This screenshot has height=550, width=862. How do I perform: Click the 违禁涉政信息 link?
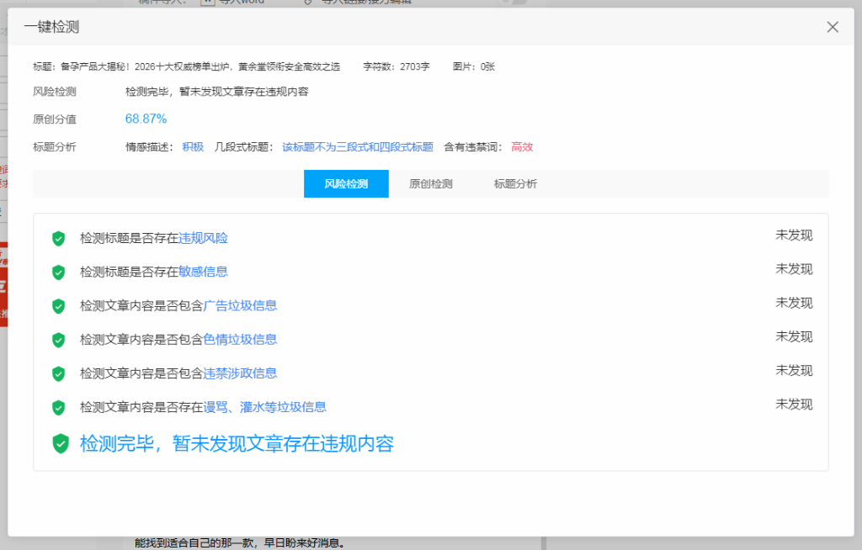click(240, 373)
